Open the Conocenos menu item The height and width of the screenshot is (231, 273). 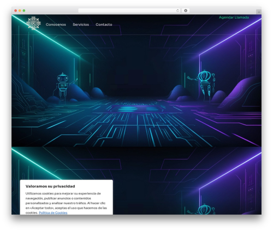tap(56, 25)
